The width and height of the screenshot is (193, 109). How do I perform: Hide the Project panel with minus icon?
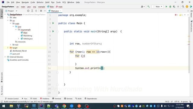45,11
